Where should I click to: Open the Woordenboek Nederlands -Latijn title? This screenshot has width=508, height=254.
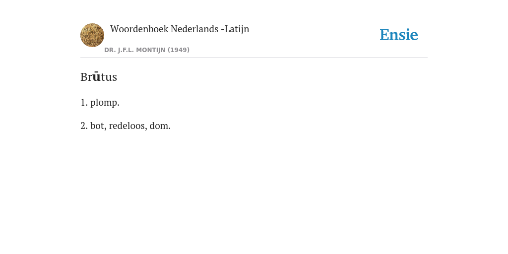tap(180, 29)
